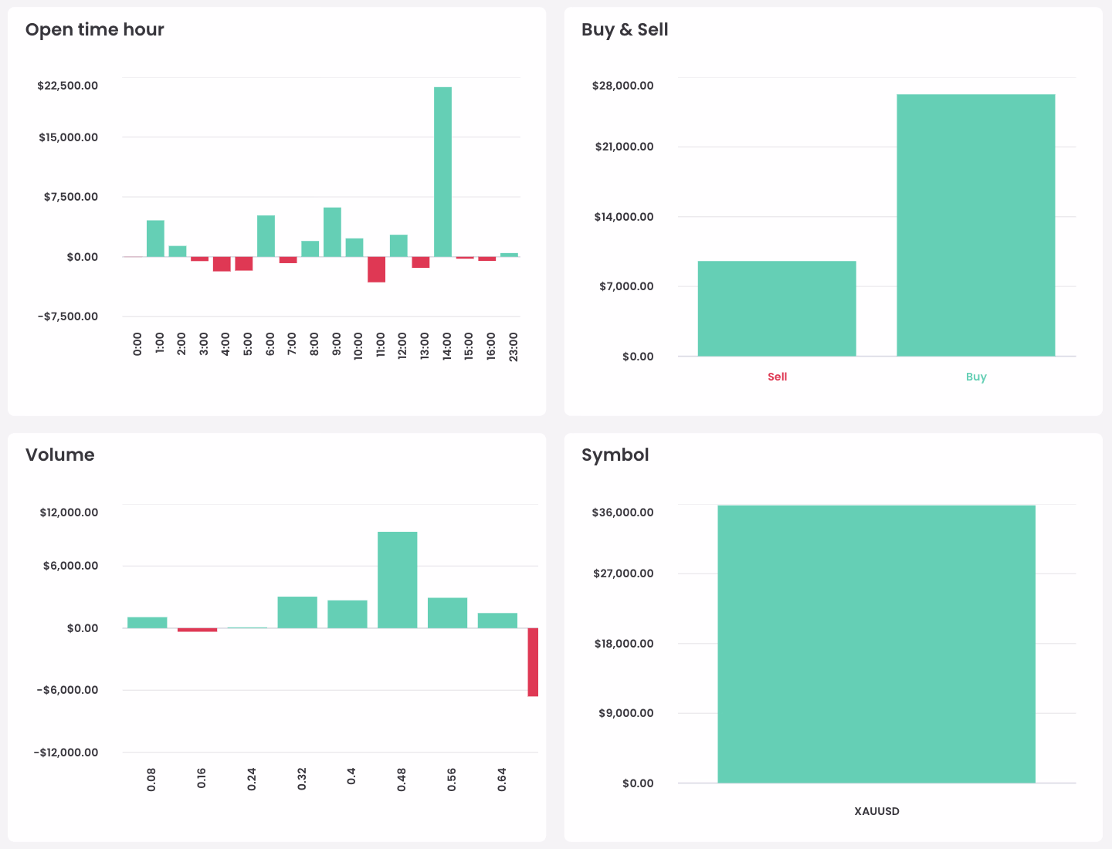This screenshot has height=849, width=1112.
Task: Click the "$36,000.00" axis value
Action: pyautogui.click(x=623, y=512)
